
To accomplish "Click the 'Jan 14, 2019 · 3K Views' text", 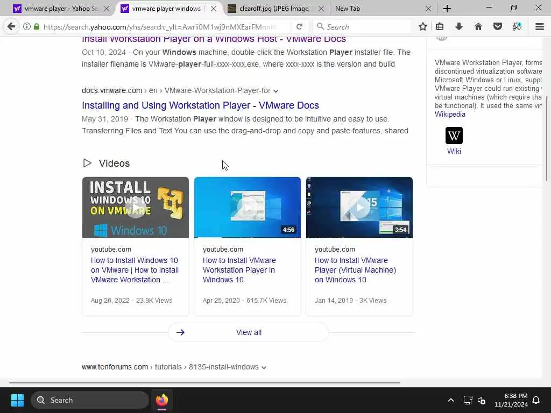I will click(350, 301).
